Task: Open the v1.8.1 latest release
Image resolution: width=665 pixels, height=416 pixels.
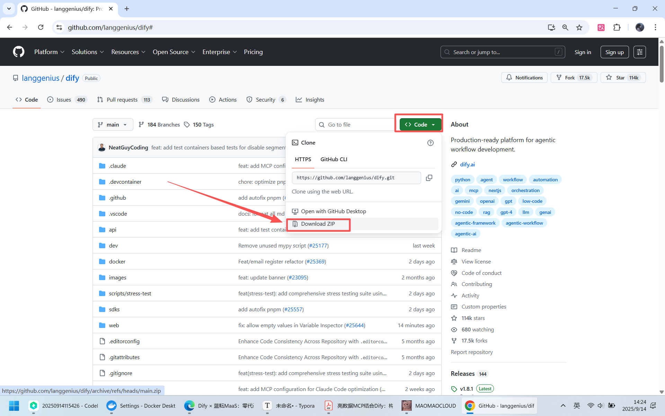Action: coord(466,389)
